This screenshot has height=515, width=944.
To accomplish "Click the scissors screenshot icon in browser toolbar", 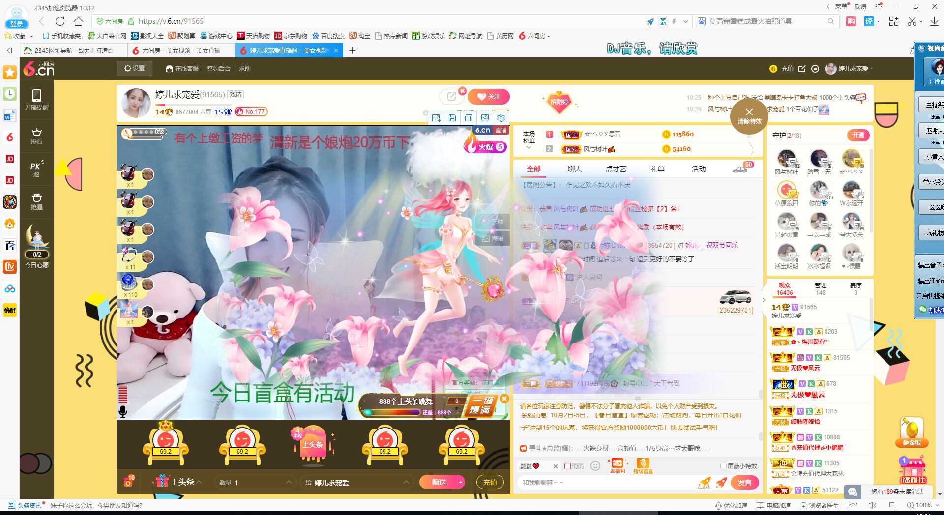I will pos(912,21).
